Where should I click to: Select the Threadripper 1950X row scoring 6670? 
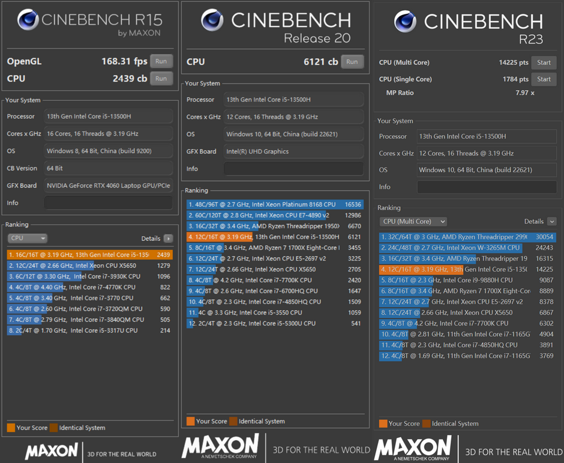tap(275, 226)
